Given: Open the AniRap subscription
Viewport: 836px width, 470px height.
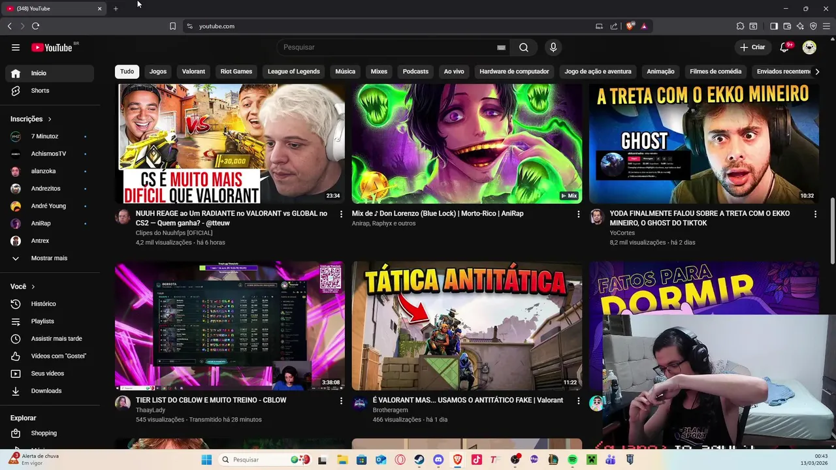Looking at the screenshot, I should (x=50, y=223).
